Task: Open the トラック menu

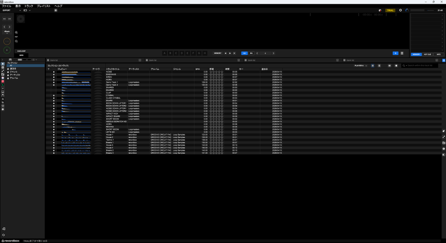Action: click(29, 6)
